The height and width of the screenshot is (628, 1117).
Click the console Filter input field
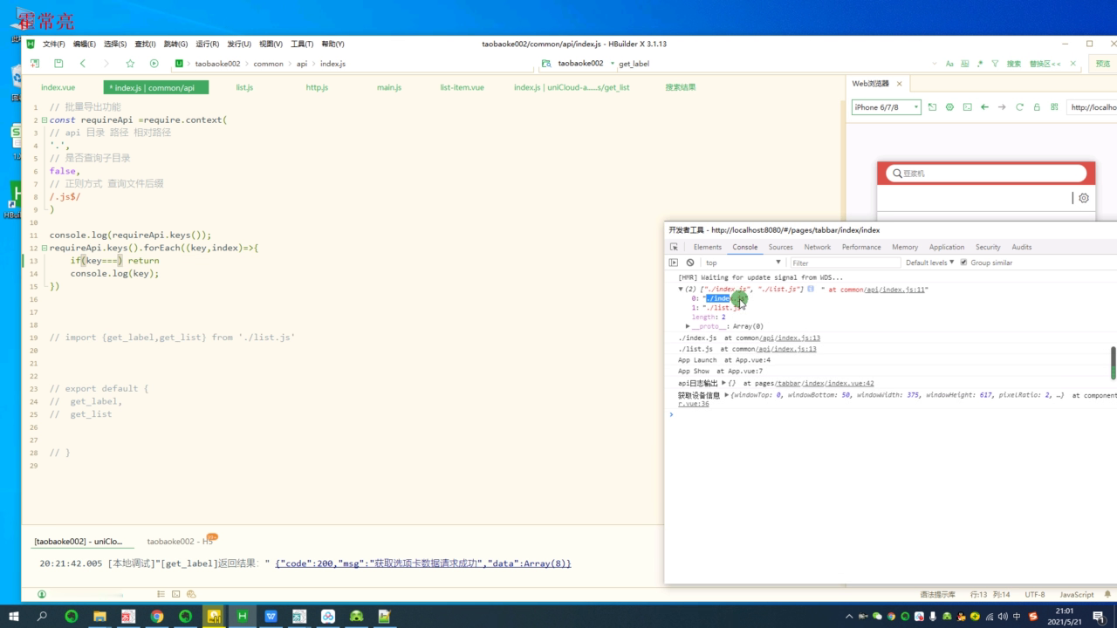pyautogui.click(x=842, y=263)
